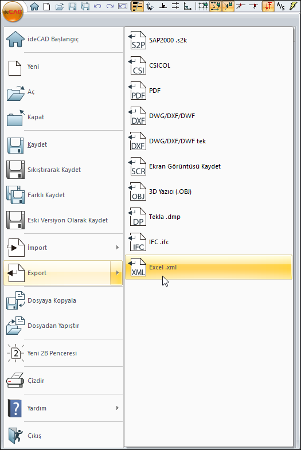Toggle the highlighted node snap toolbar button
Image resolution: width=301 pixels, height=450 pixels.
pyautogui.click(x=216, y=6)
